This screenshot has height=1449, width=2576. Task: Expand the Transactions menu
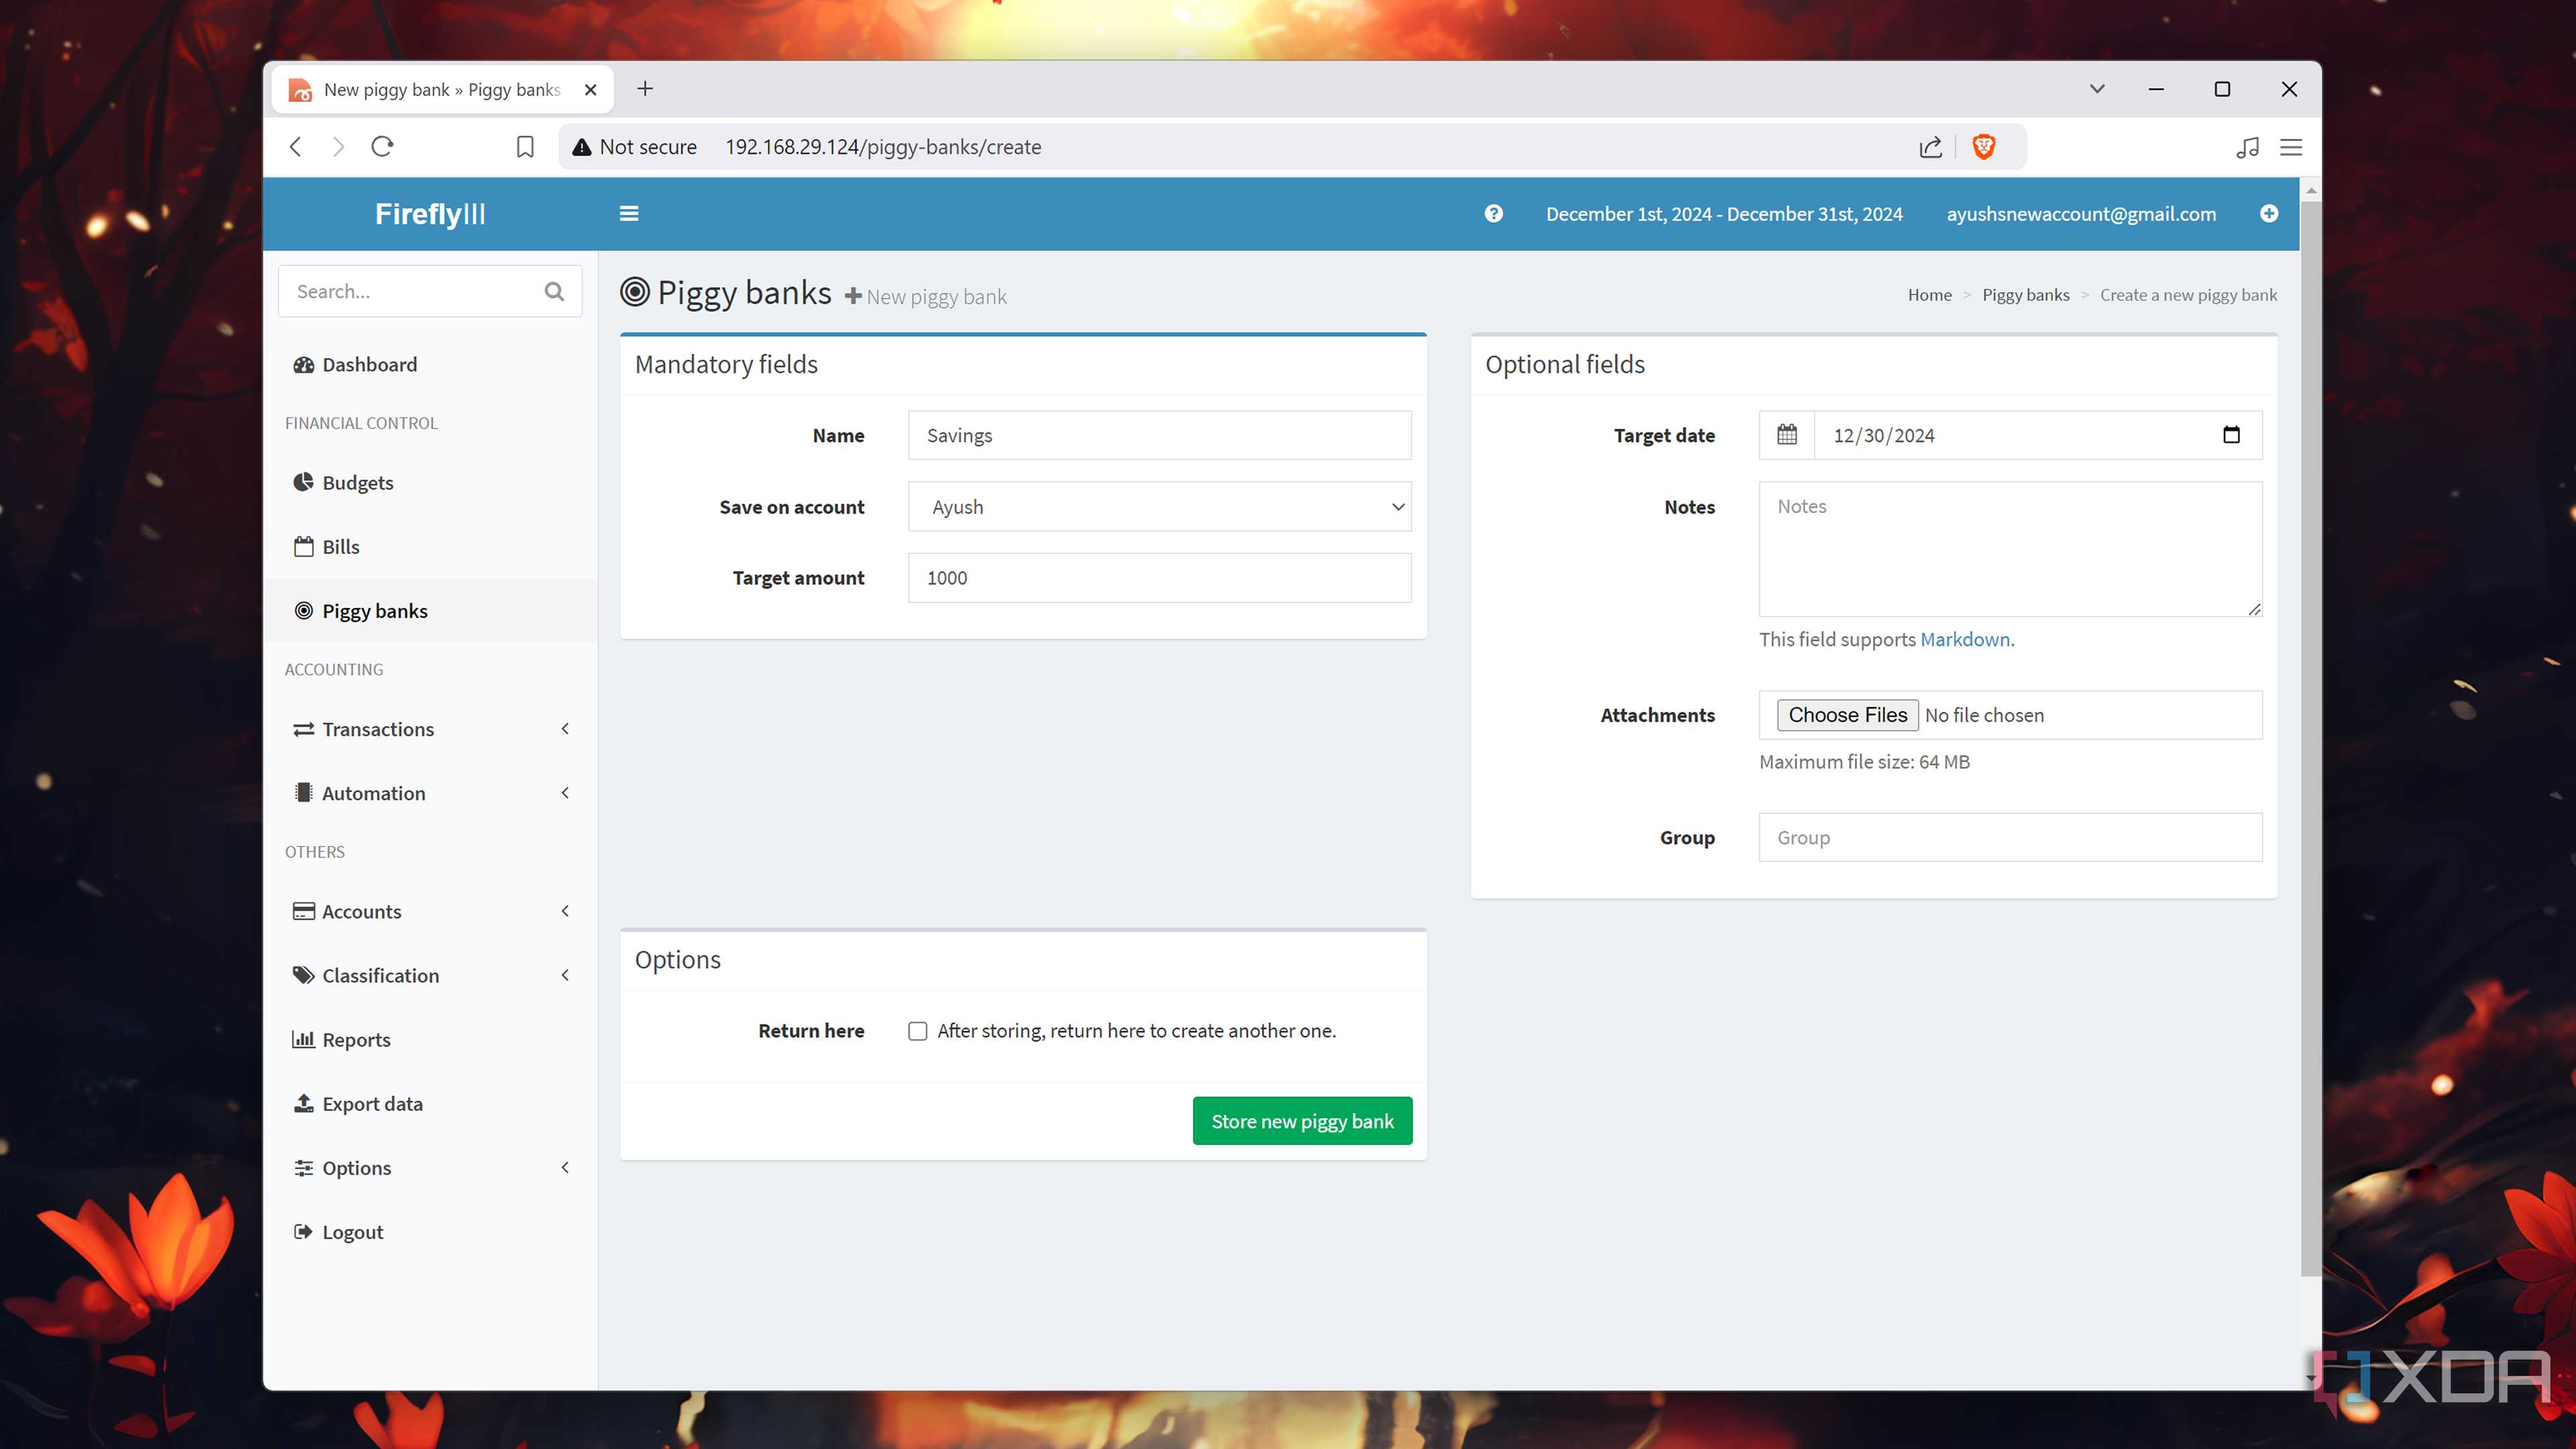[431, 729]
